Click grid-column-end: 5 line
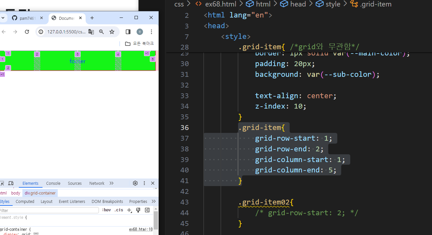 (296, 170)
